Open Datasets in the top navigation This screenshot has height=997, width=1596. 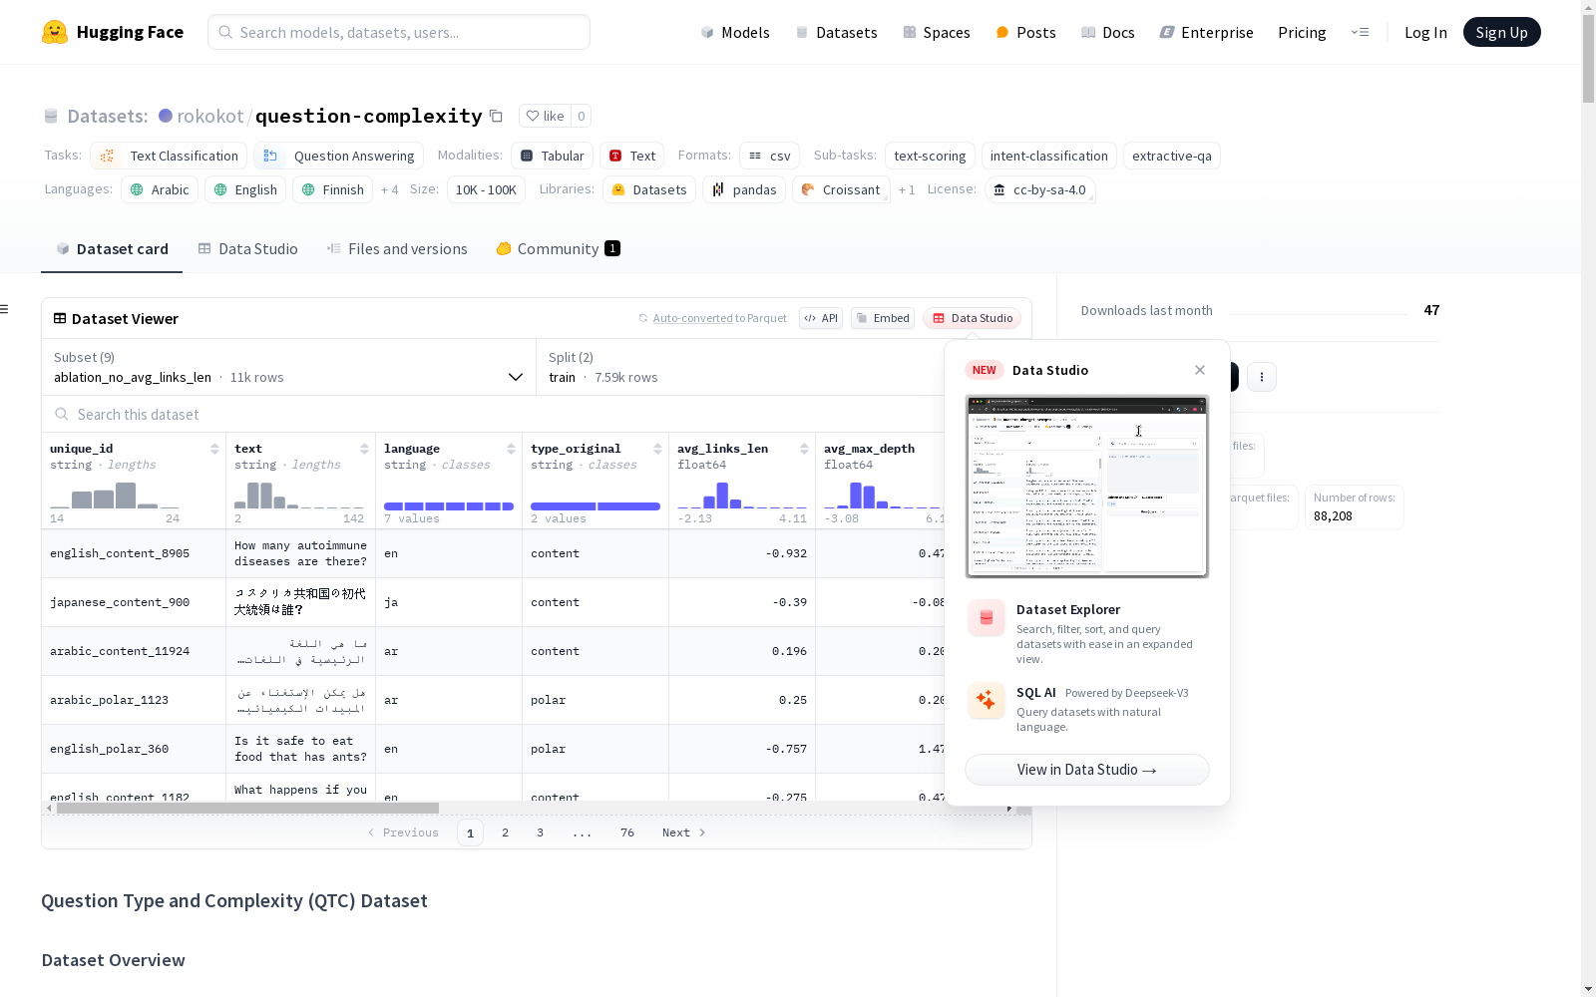[836, 32]
